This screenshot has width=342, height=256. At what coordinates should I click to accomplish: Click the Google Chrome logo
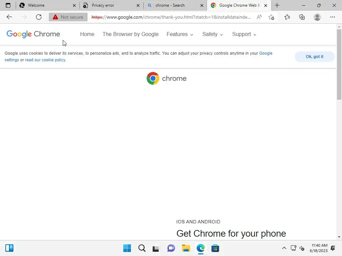(33, 34)
